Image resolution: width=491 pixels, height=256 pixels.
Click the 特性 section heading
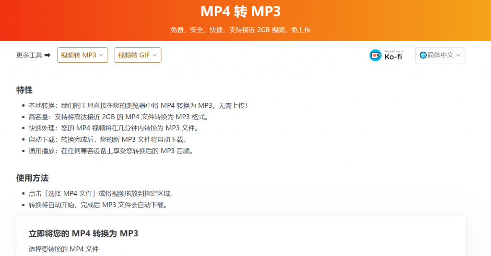(24, 89)
